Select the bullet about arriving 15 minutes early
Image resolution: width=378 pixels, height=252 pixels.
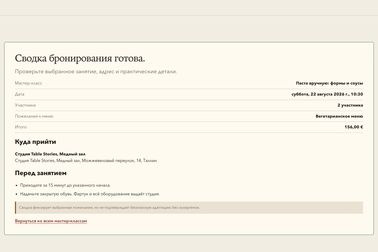tap(65, 185)
